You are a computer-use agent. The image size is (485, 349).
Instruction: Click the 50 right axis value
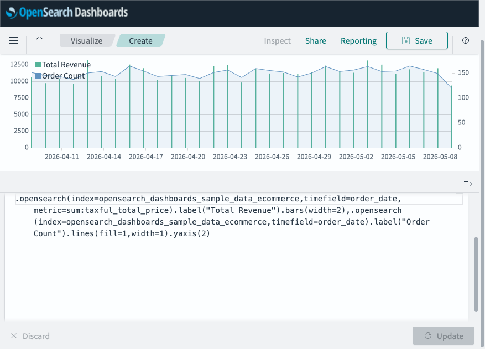pos(461,123)
